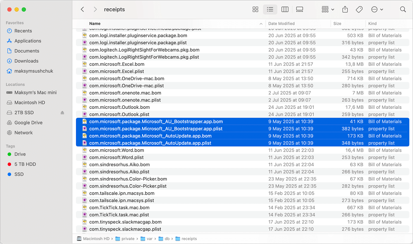Click the Edit Tags icon
The height and width of the screenshot is (244, 413).
pos(359,9)
